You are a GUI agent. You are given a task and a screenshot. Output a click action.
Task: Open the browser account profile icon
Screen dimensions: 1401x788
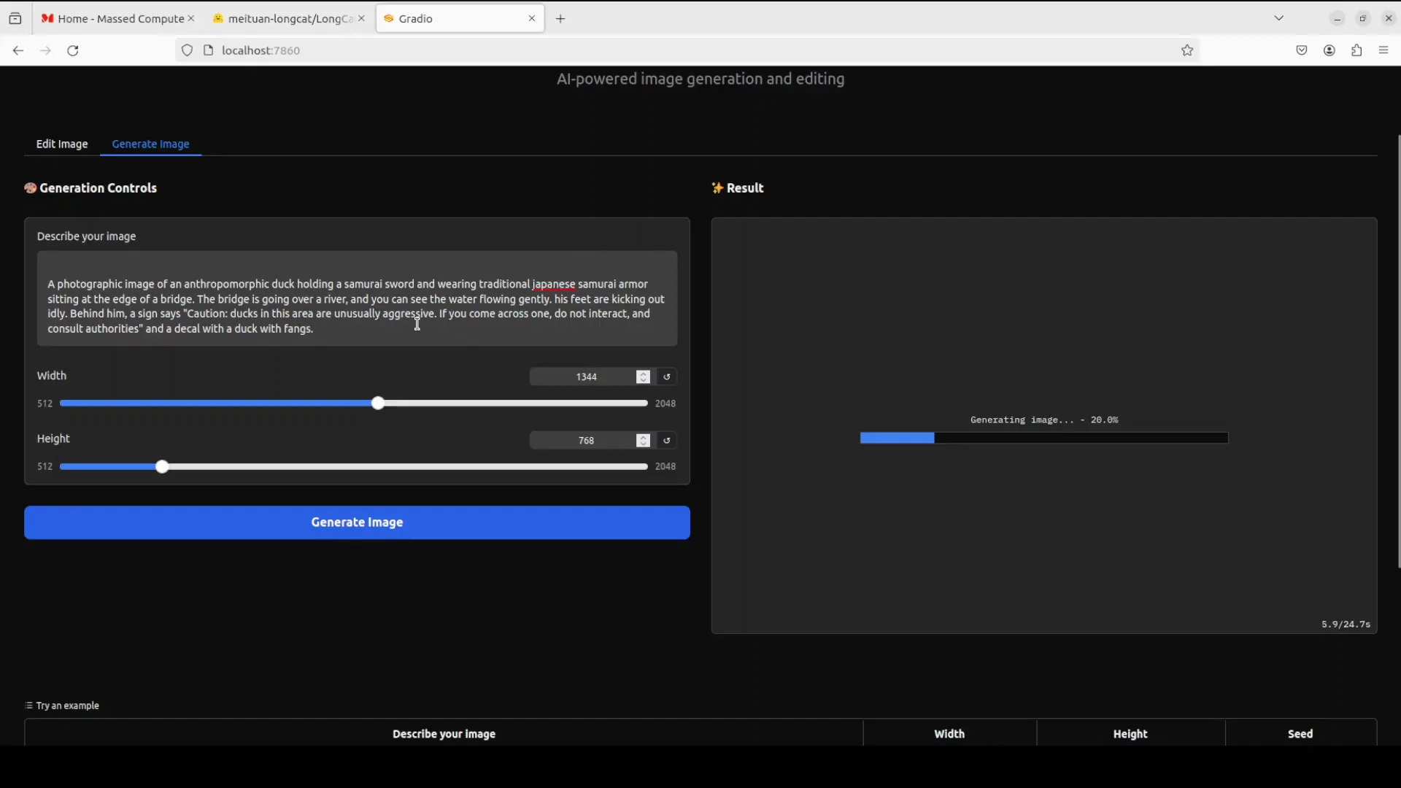pos(1329,50)
